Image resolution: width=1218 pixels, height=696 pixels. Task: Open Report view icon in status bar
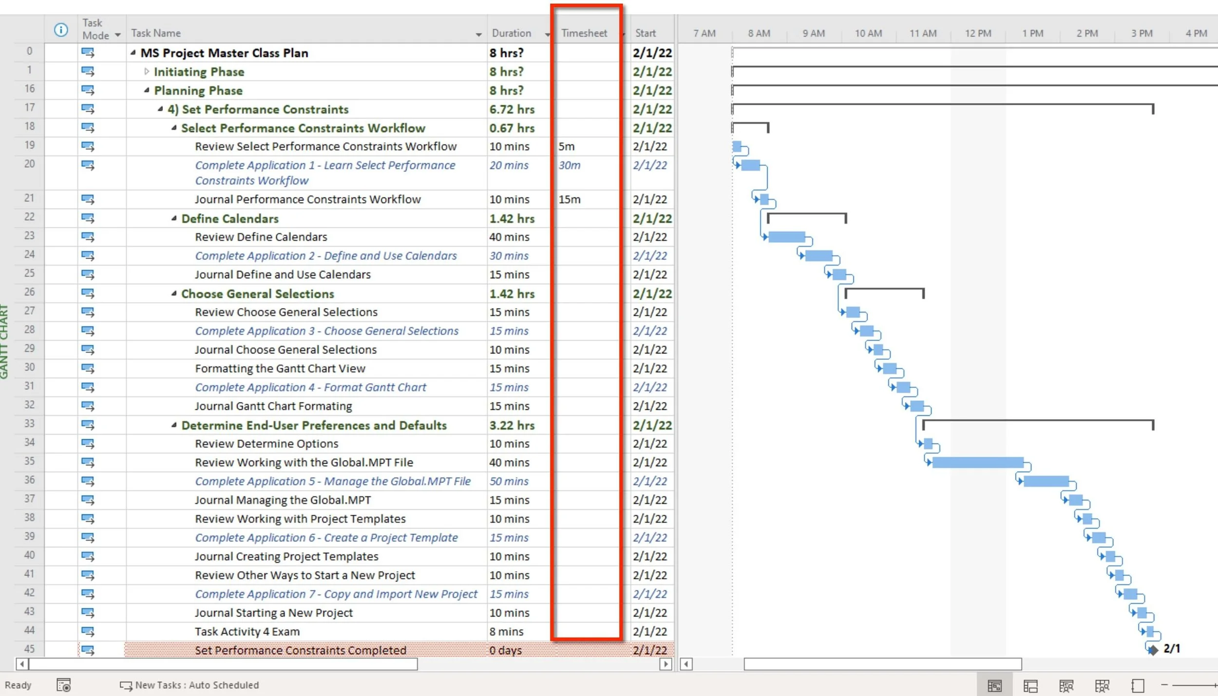[x=1138, y=686]
